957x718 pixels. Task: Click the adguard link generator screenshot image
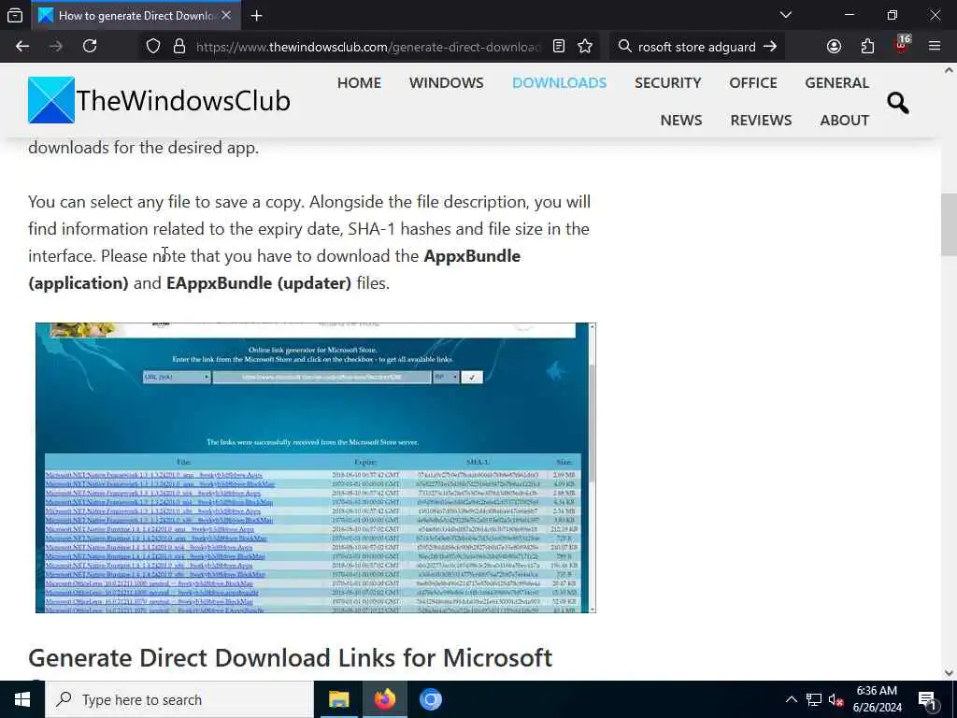pos(316,467)
